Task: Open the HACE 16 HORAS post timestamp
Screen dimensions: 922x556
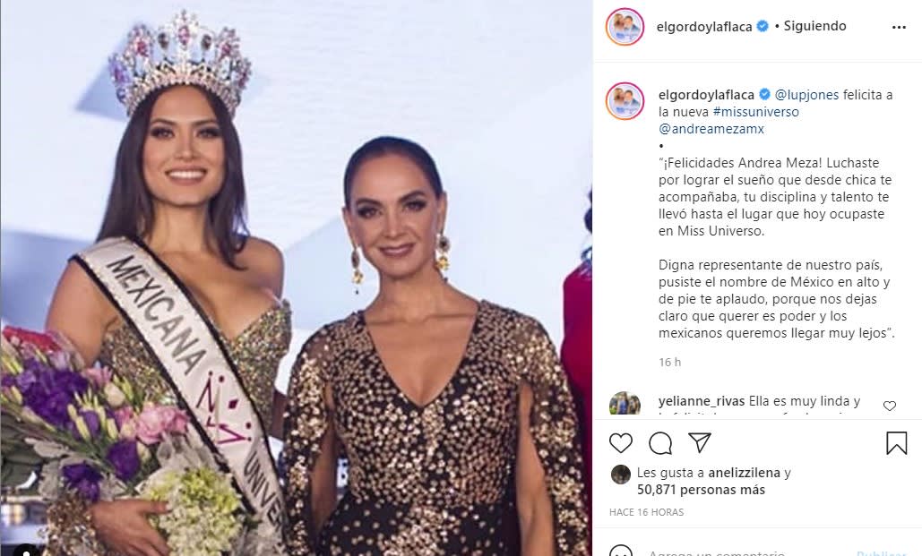Action: pyautogui.click(x=647, y=512)
